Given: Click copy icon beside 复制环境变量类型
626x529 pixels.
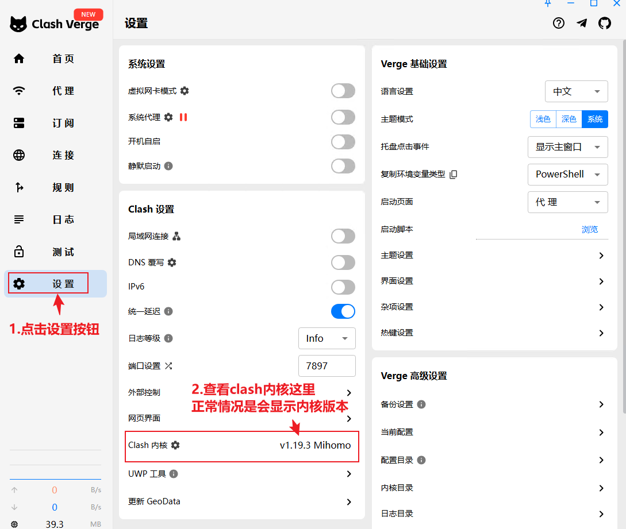Looking at the screenshot, I should coord(453,174).
